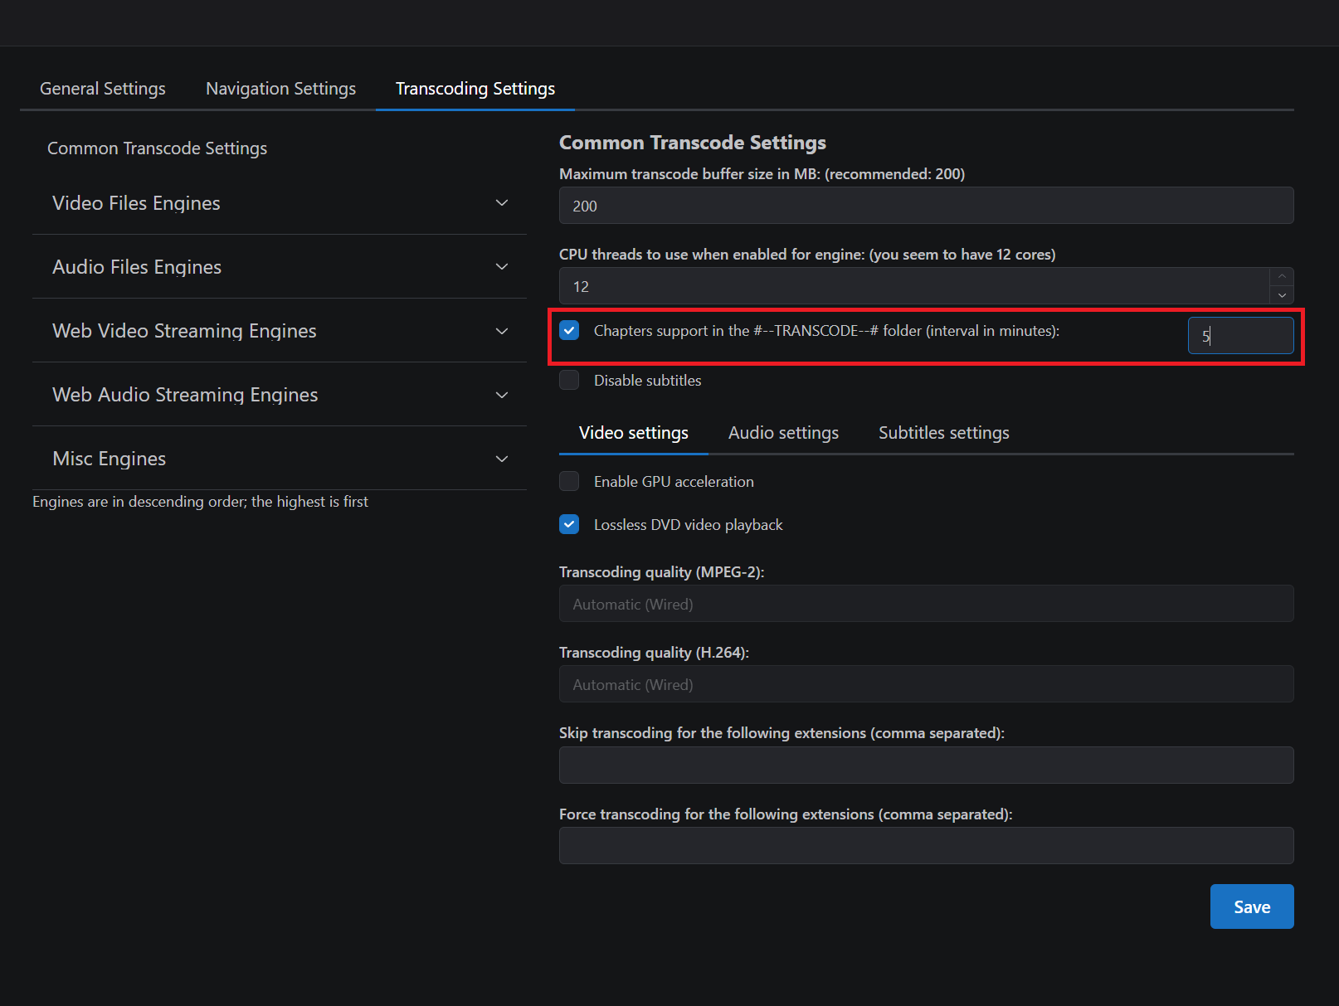Viewport: 1339px width, 1006px height.
Task: Click the Force transcoding extensions field
Action: point(926,845)
